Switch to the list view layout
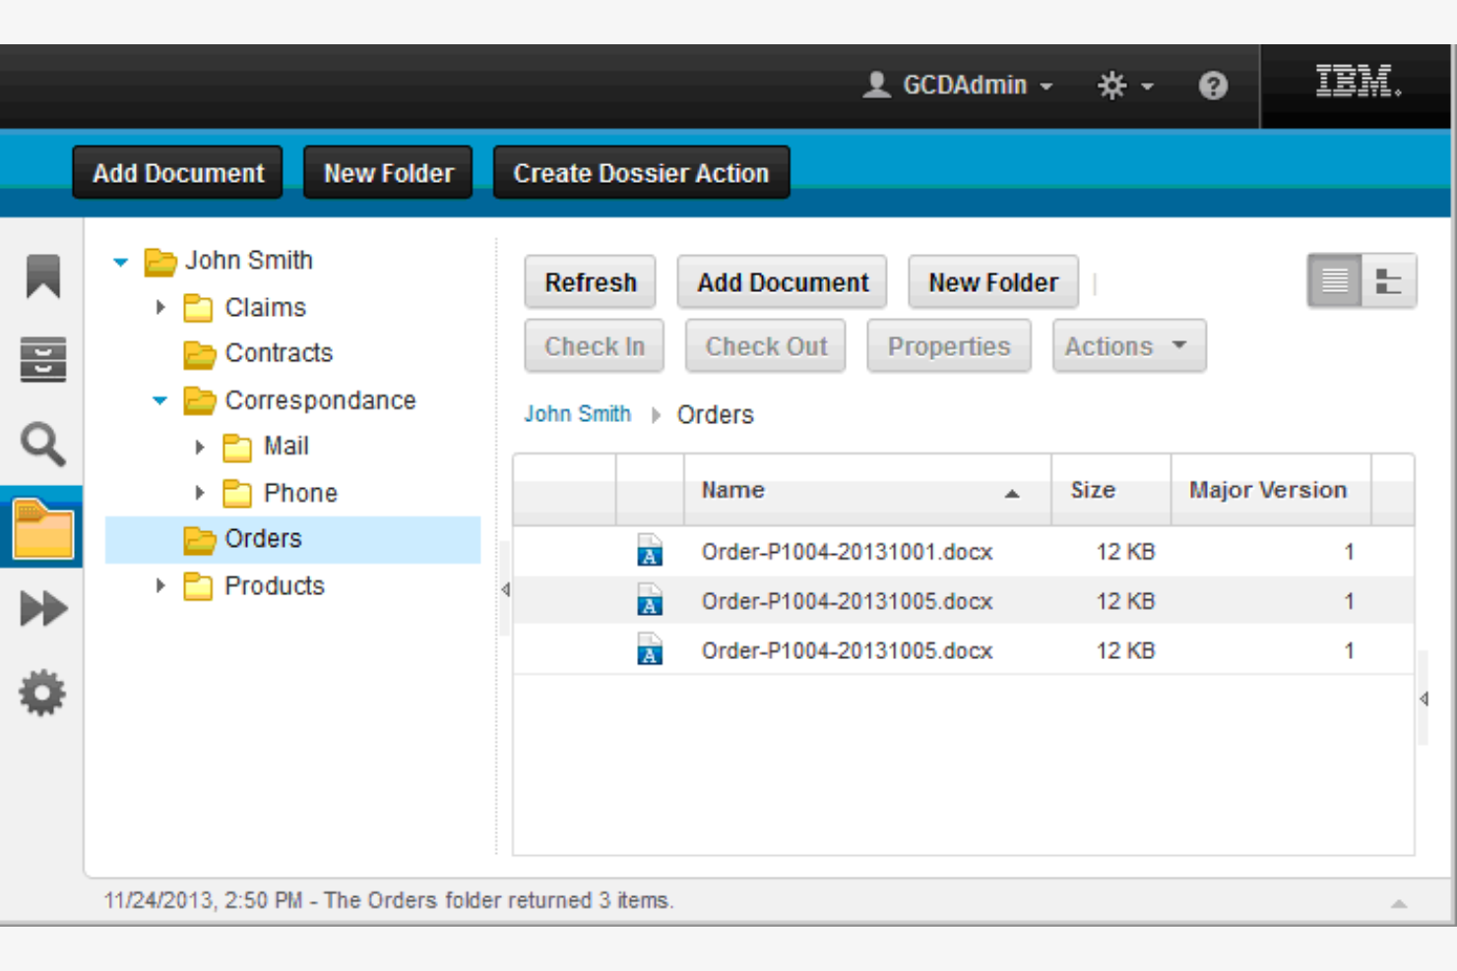 click(x=1334, y=280)
